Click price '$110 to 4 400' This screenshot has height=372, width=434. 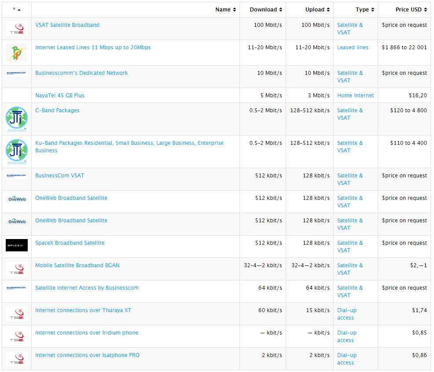[408, 143]
